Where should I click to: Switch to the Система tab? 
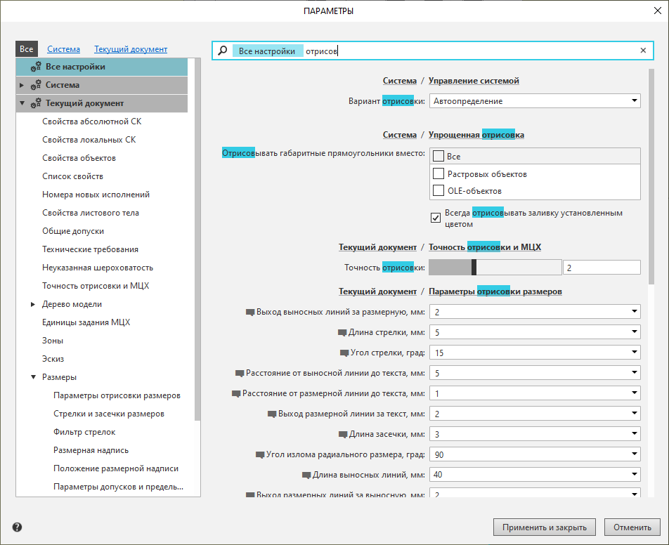point(63,49)
